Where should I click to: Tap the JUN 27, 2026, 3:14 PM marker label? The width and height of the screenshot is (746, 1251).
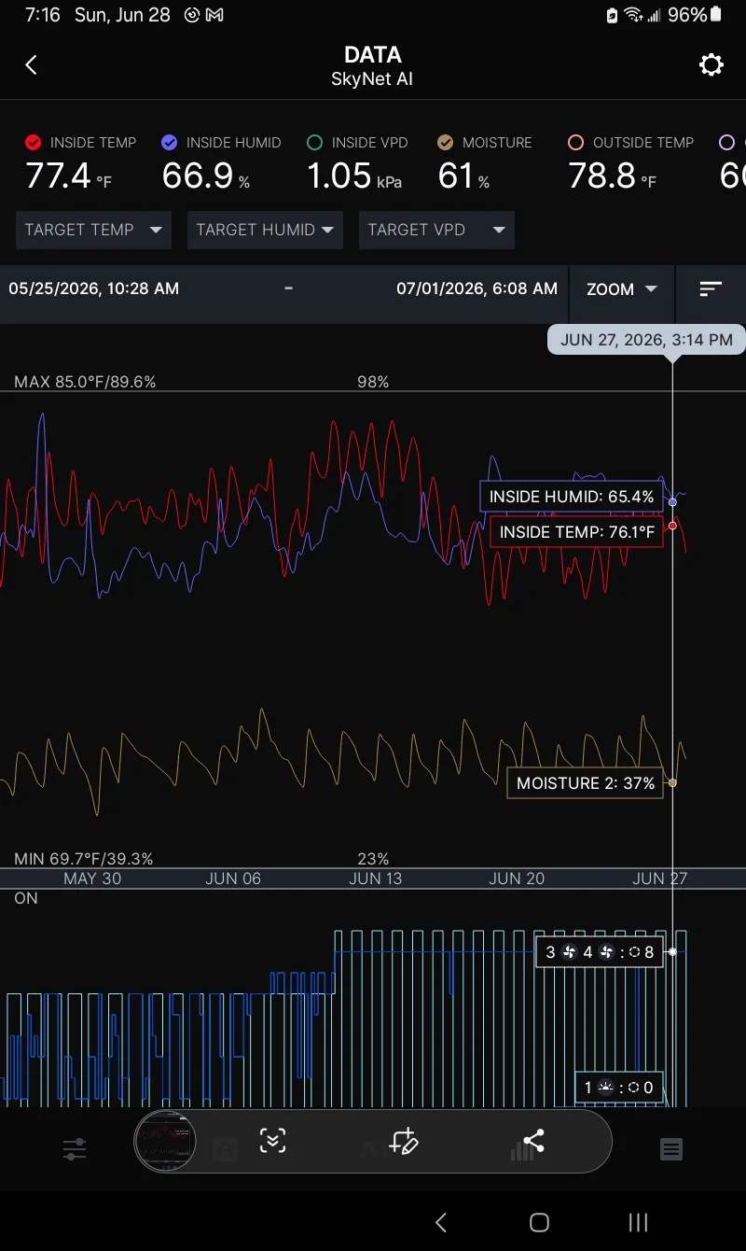[646, 340]
